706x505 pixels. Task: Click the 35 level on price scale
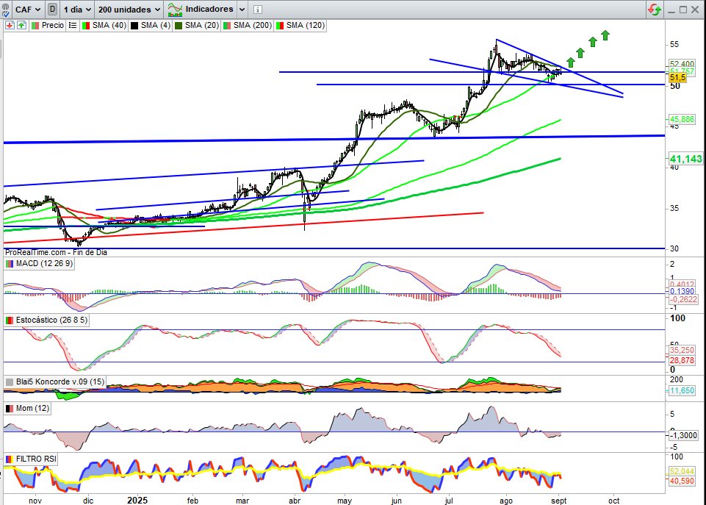(674, 208)
